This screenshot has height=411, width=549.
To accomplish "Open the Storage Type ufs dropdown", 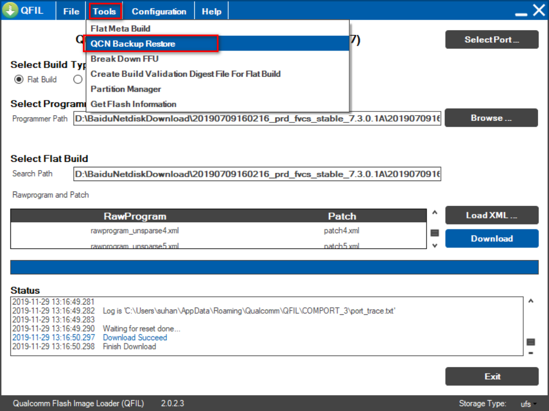I will 529,404.
